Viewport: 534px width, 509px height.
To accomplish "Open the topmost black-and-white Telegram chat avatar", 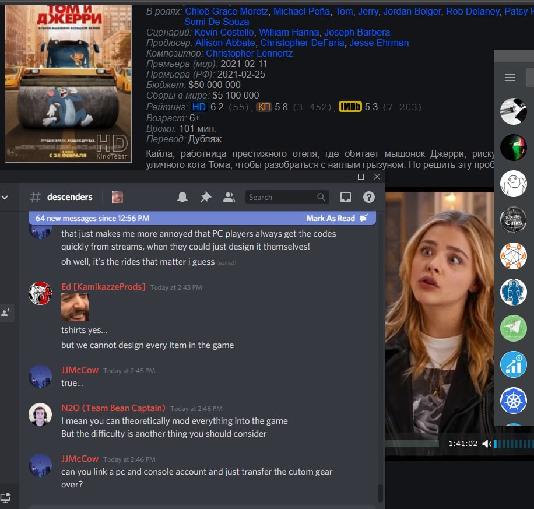I will tap(514, 111).
